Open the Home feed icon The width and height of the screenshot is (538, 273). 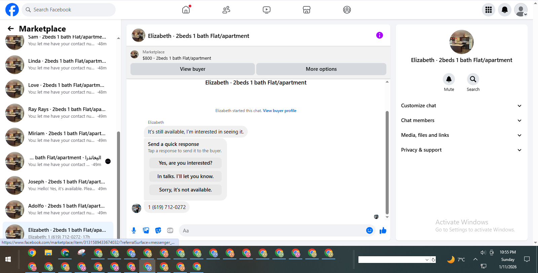point(186,10)
